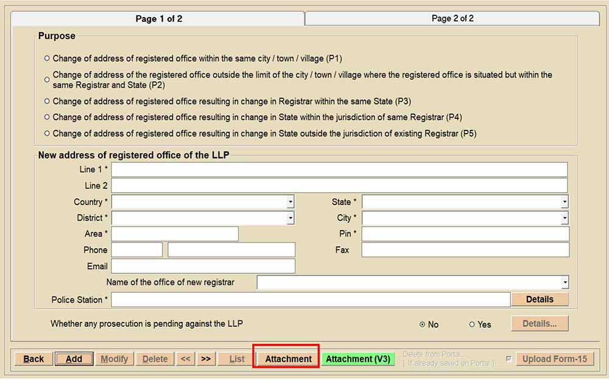Viewport: 609px width, 380px height.
Task: Expand the State dropdown list
Action: 565,202
